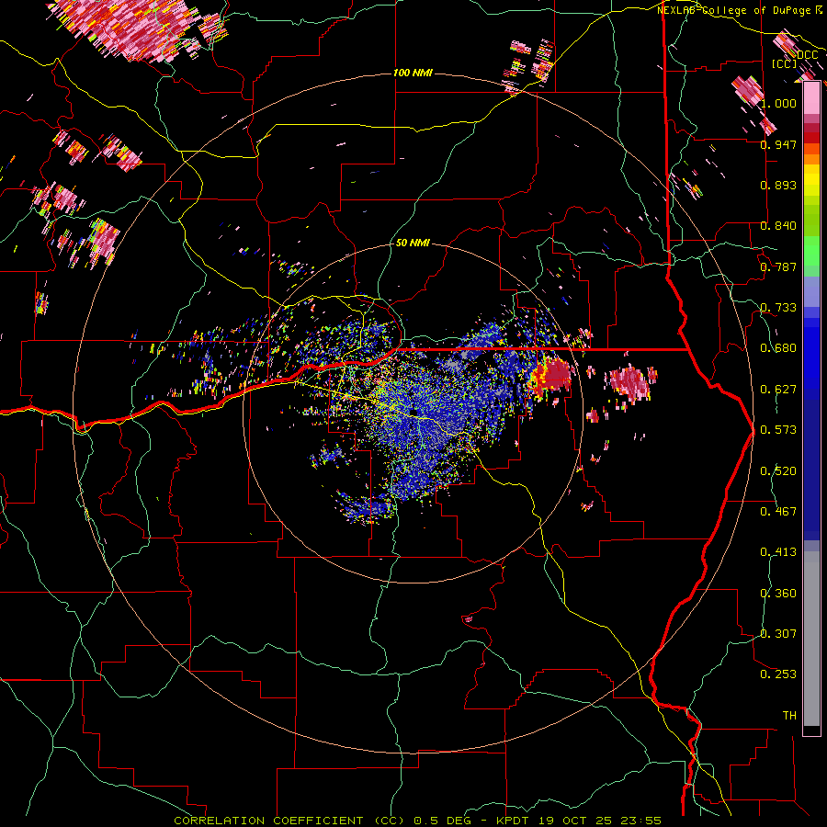Click the 0.840 color scale value

point(778,226)
